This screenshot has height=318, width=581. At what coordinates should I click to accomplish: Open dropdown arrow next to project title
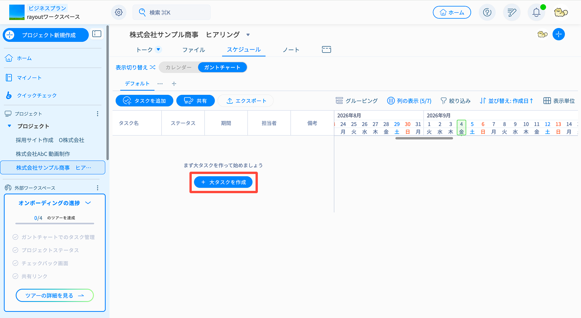pyautogui.click(x=248, y=35)
